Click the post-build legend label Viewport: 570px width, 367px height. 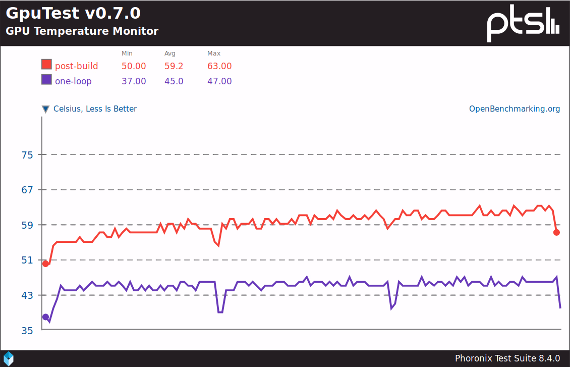tap(76, 66)
